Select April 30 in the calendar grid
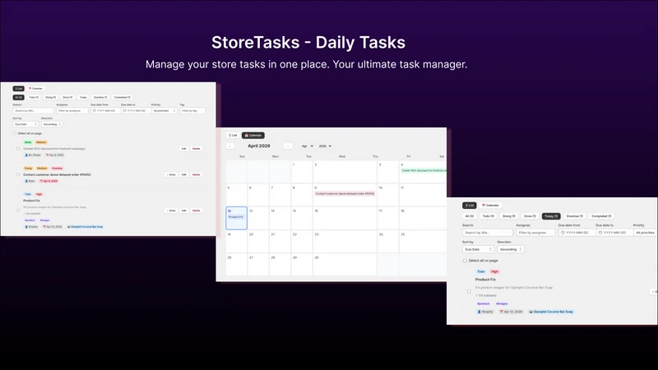 pos(345,264)
